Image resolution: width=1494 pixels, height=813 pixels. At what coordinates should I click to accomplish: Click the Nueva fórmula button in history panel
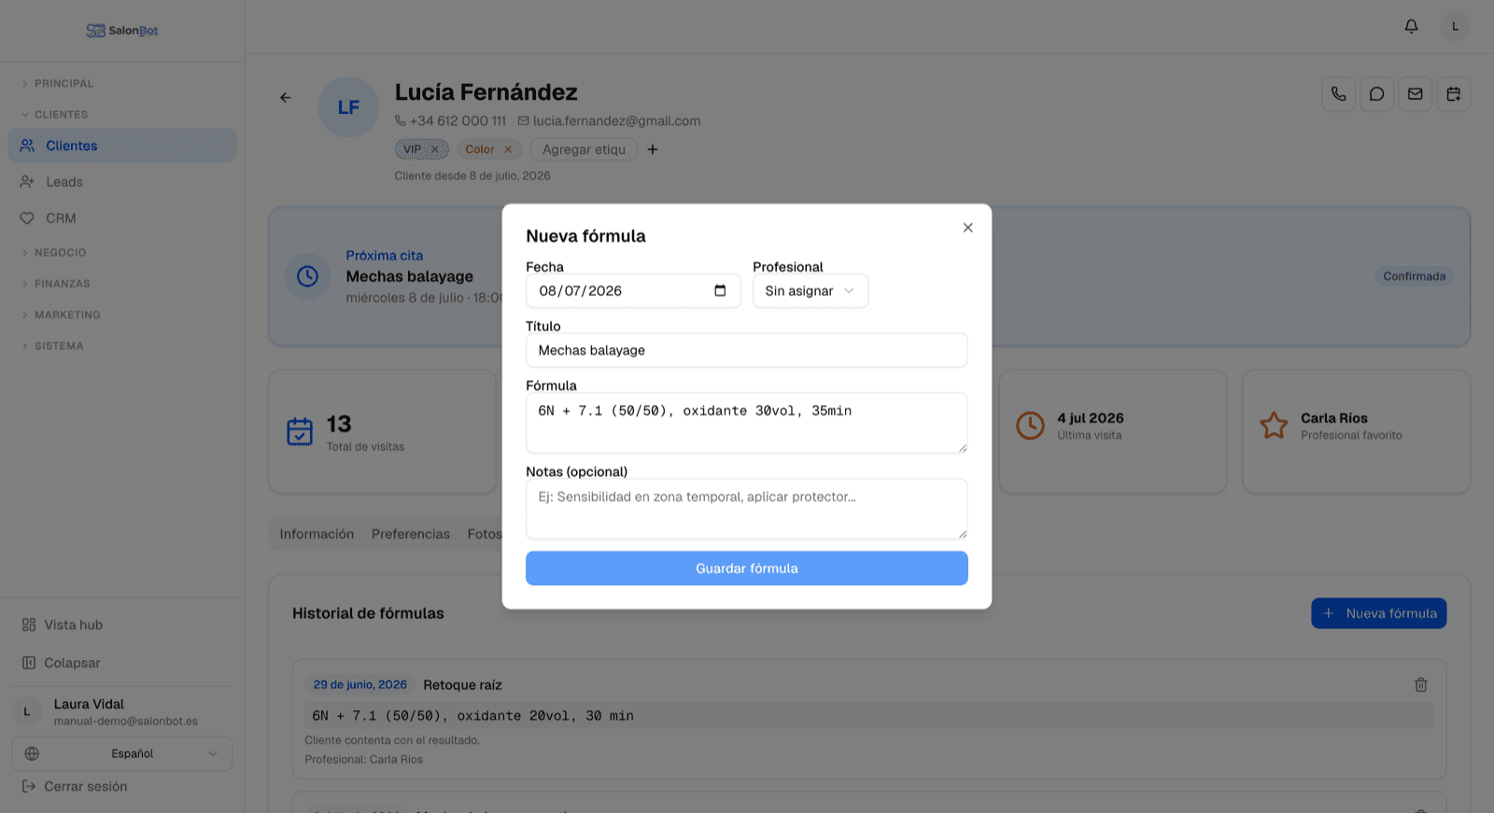pyautogui.click(x=1379, y=613)
